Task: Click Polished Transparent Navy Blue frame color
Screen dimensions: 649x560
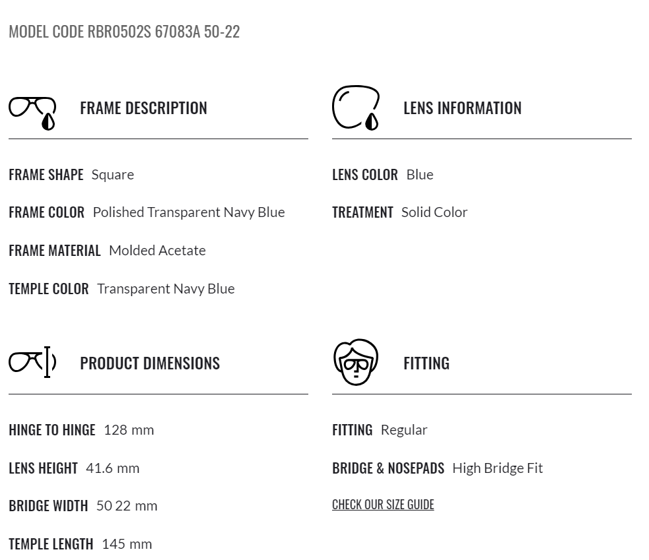Action: click(189, 212)
